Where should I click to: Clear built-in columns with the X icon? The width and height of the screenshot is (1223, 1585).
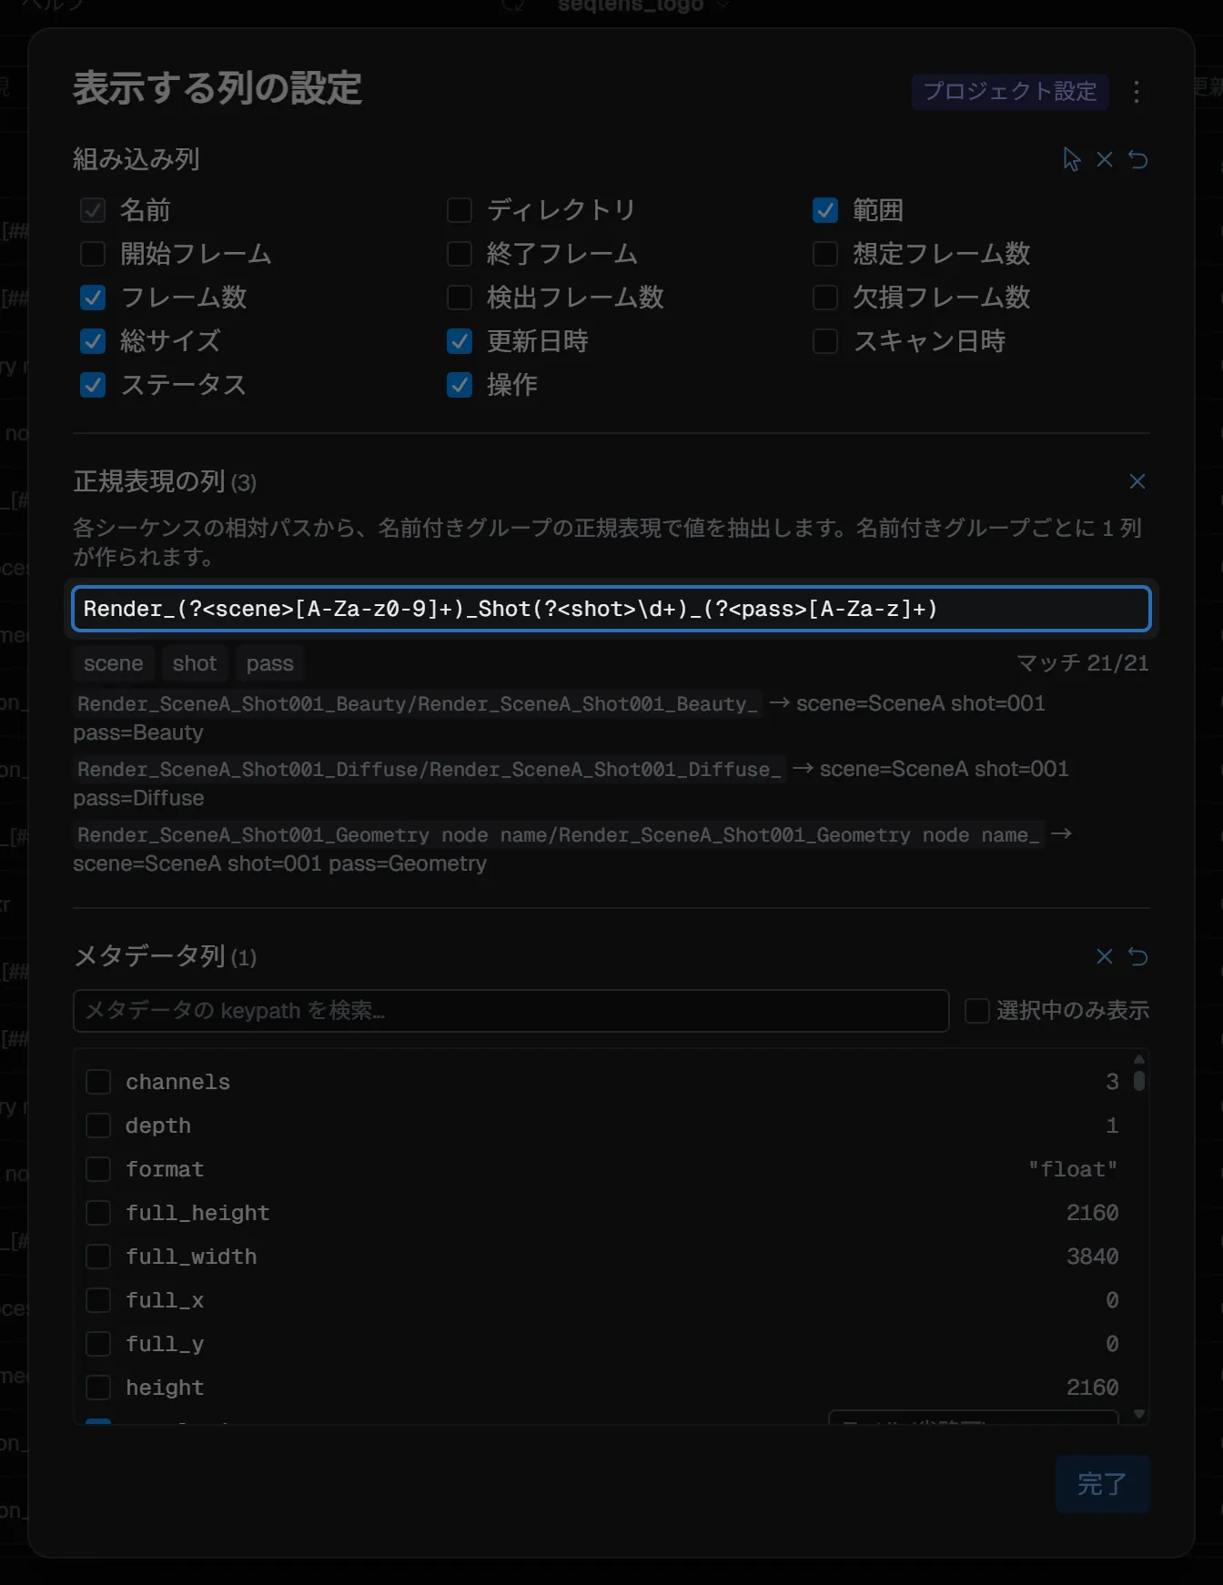(x=1105, y=159)
